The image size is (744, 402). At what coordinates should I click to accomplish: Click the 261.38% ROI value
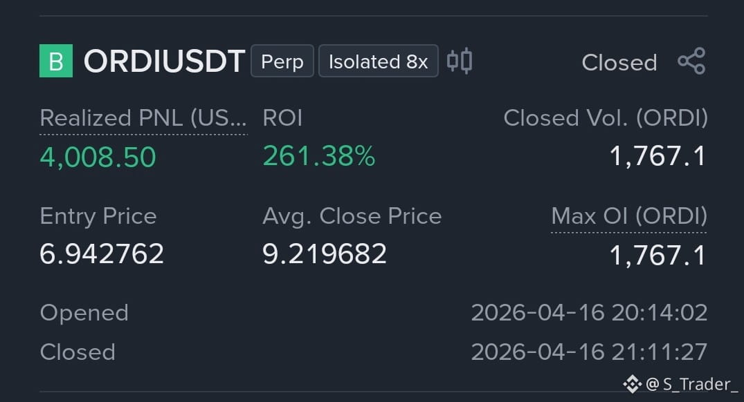click(x=319, y=156)
